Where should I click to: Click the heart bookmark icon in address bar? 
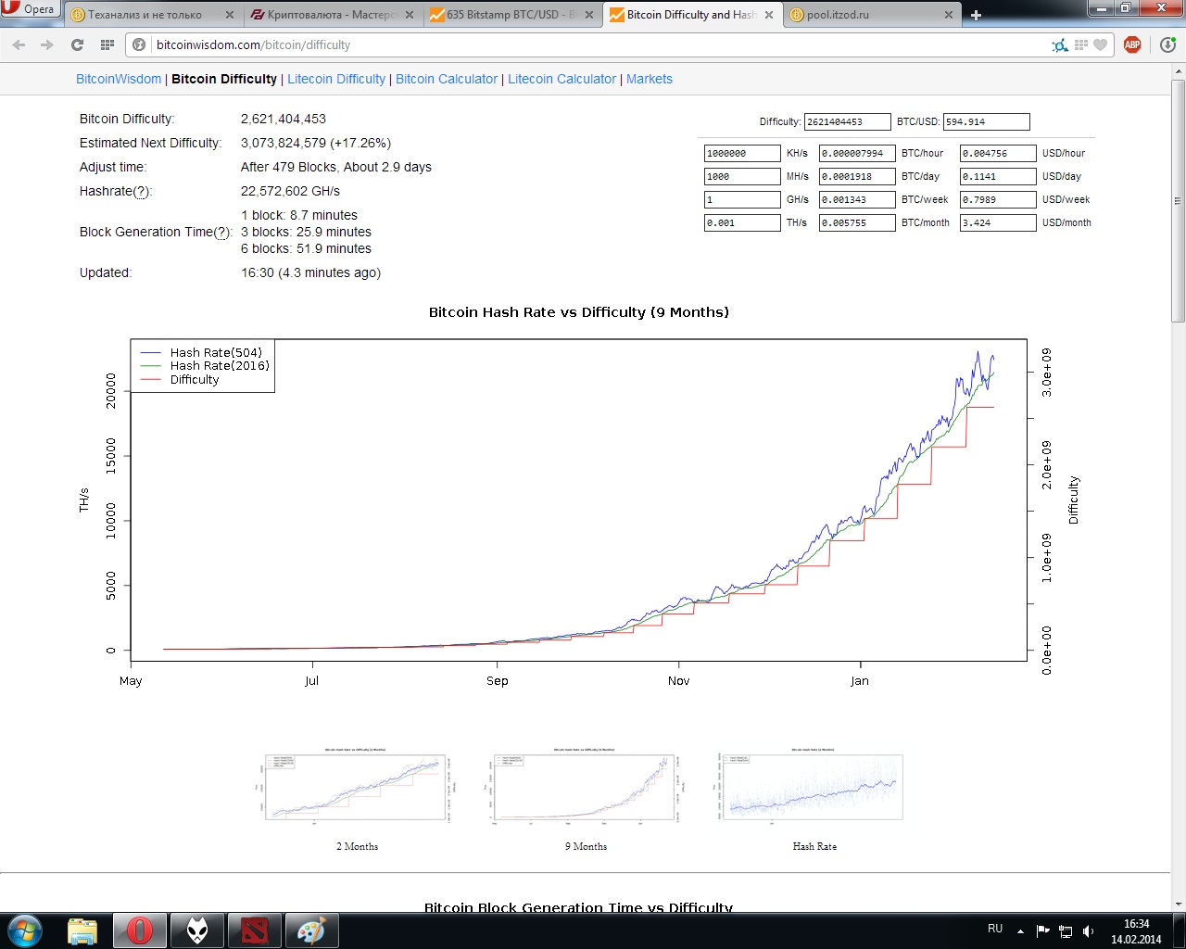(1101, 44)
